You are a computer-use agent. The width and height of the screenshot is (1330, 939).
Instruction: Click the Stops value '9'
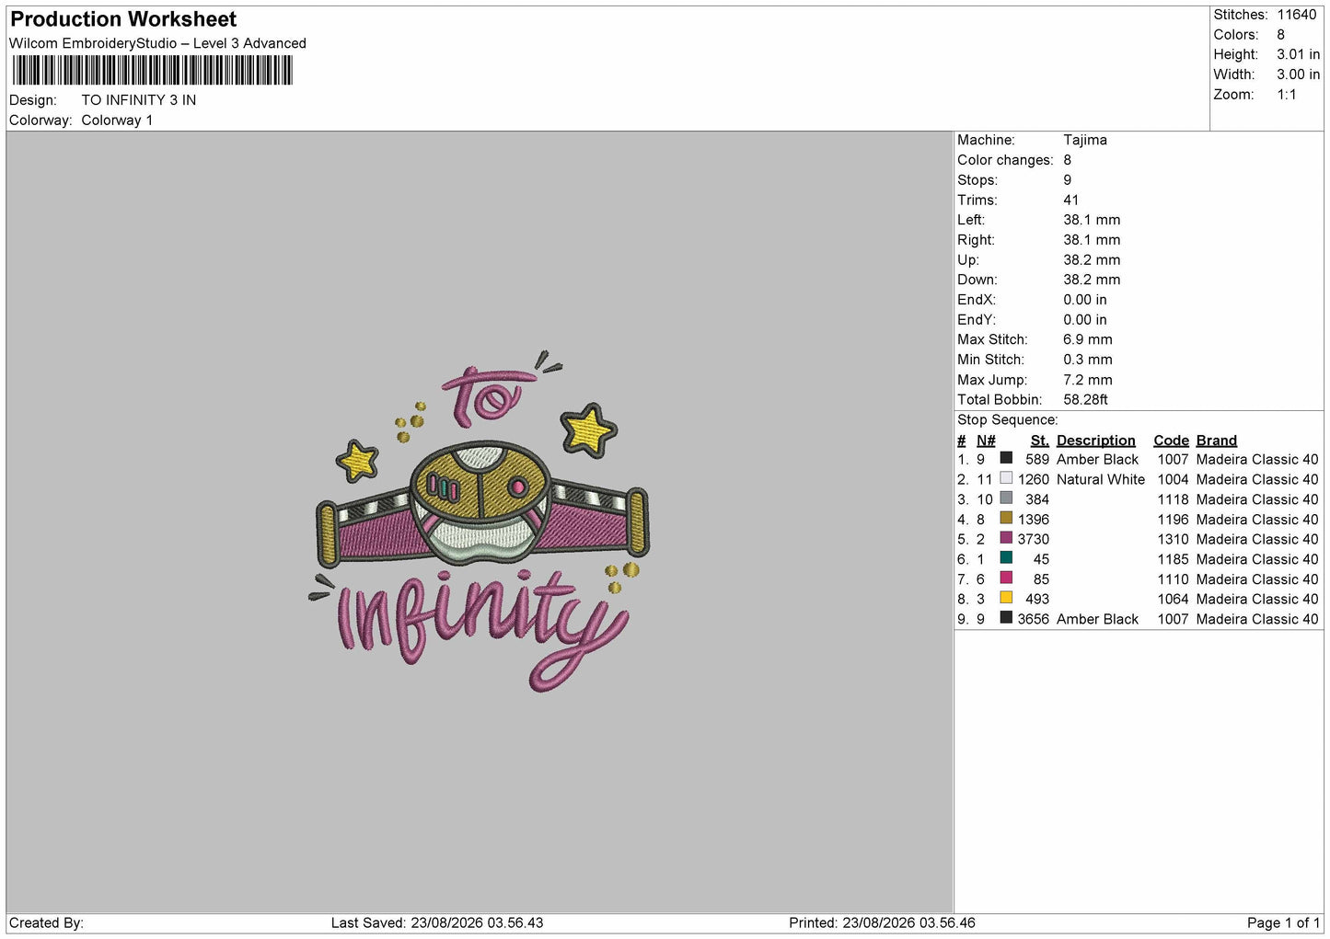pos(1068,180)
